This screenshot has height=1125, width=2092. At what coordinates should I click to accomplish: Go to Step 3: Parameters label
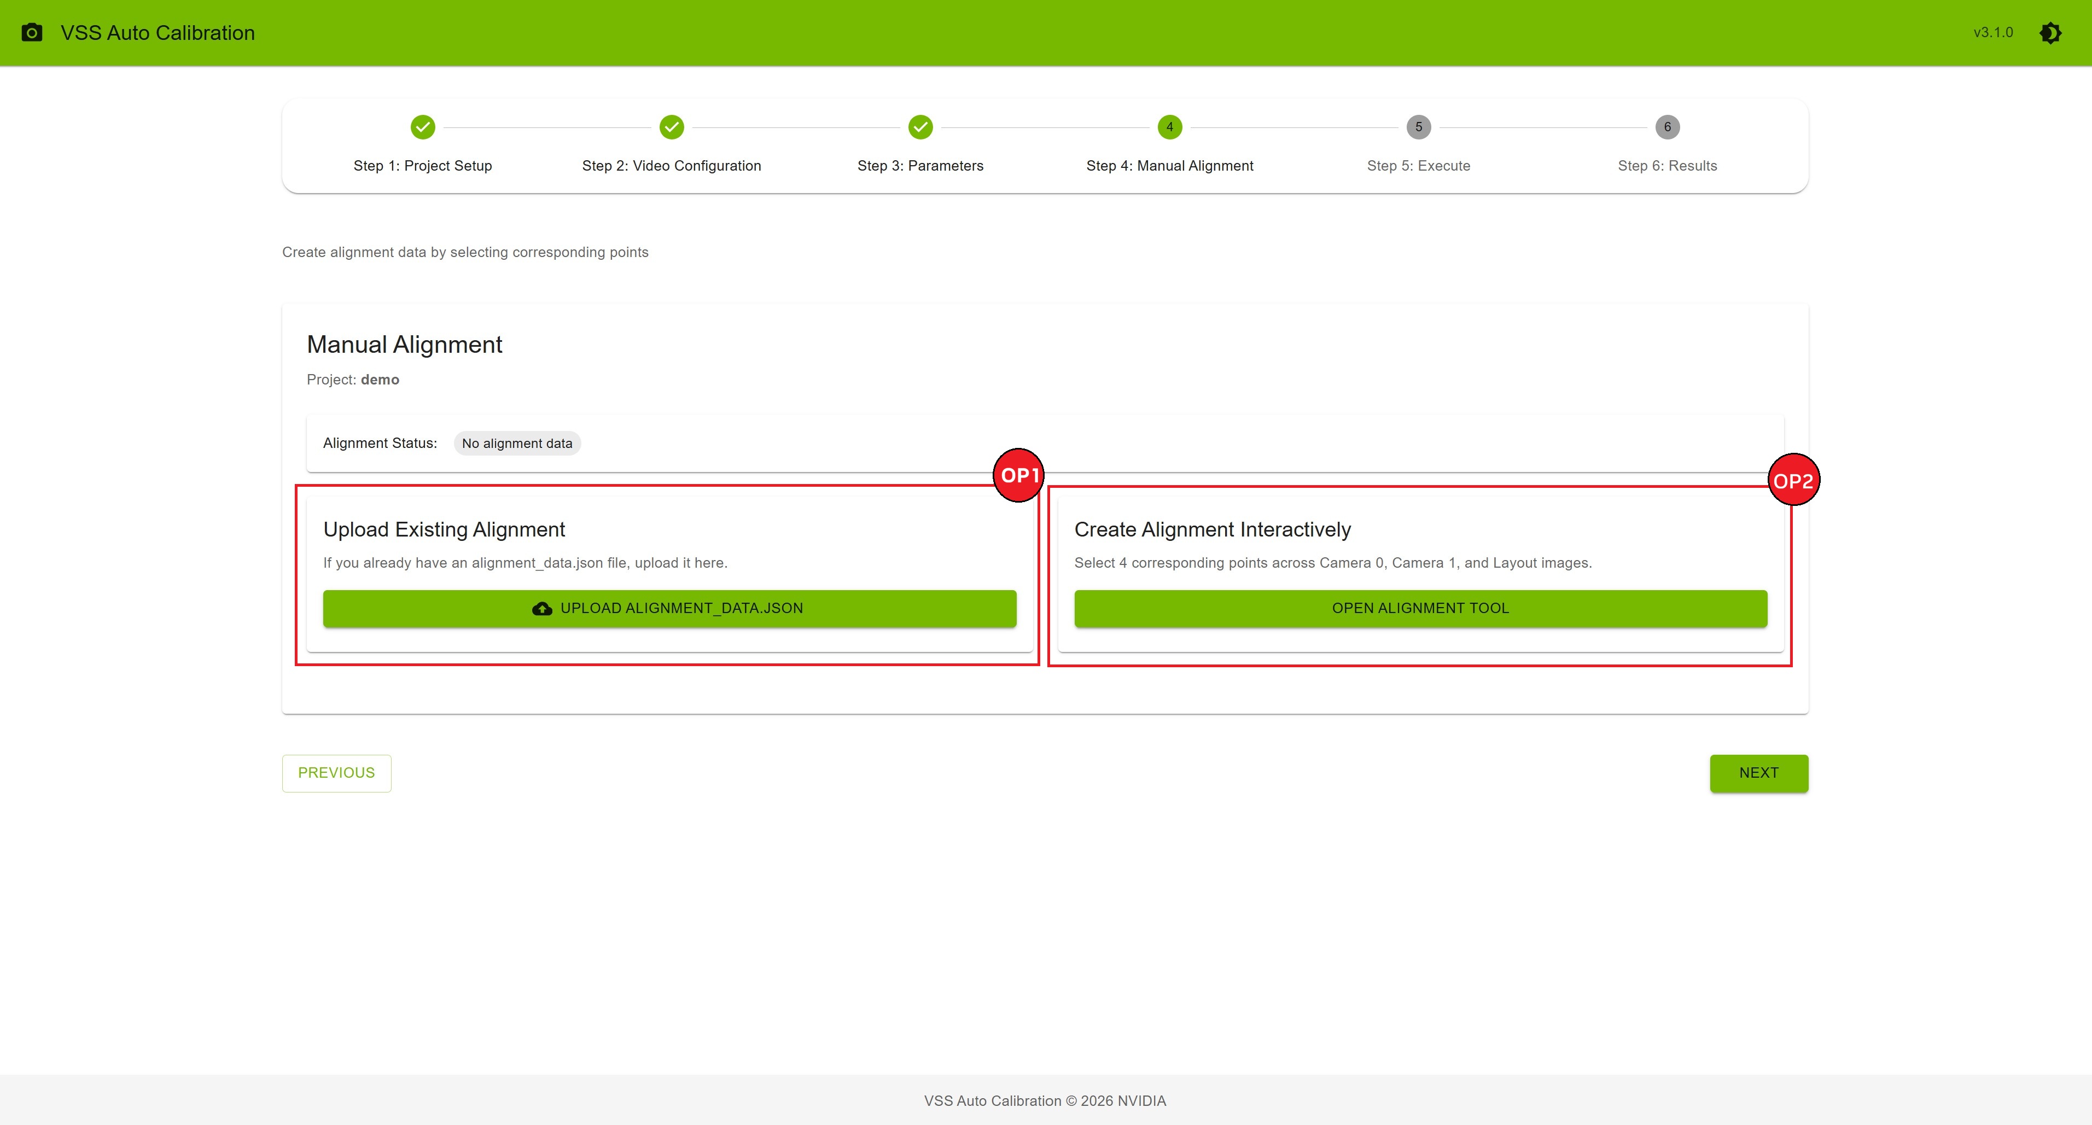[x=920, y=166]
